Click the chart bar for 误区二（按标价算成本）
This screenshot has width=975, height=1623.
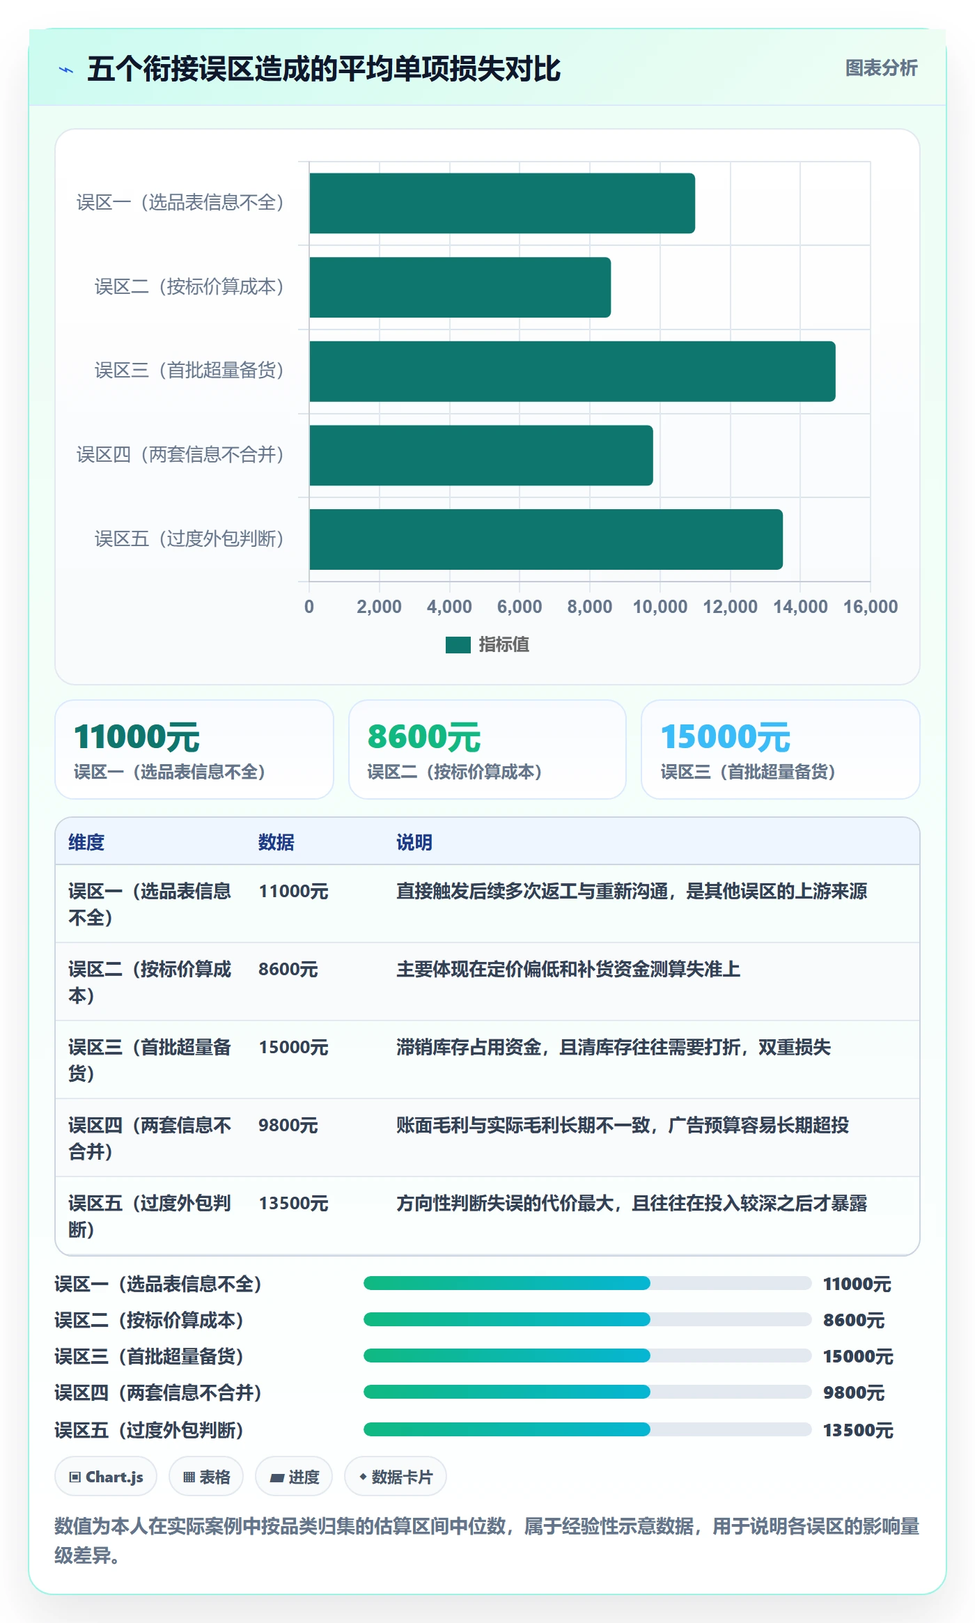(x=460, y=288)
